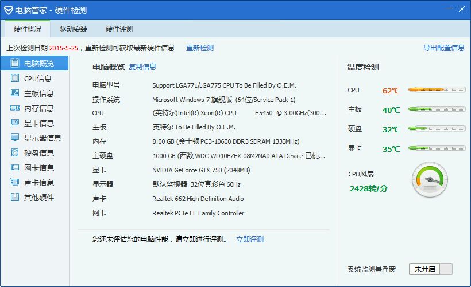Switch to the 硬件概况 tab
471x287 pixels.
[x=28, y=29]
